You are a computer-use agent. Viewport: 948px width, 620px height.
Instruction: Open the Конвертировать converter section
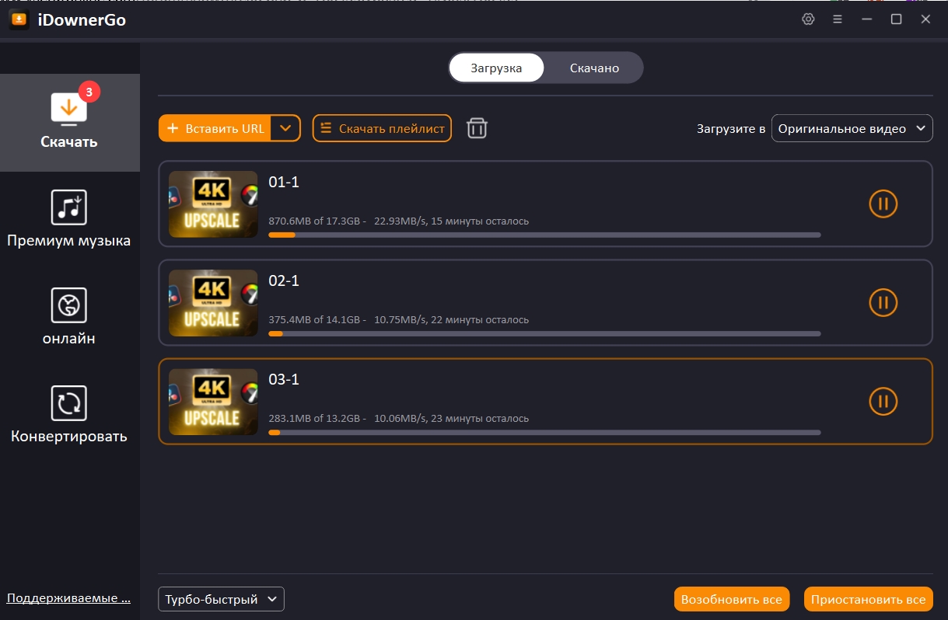pos(69,415)
